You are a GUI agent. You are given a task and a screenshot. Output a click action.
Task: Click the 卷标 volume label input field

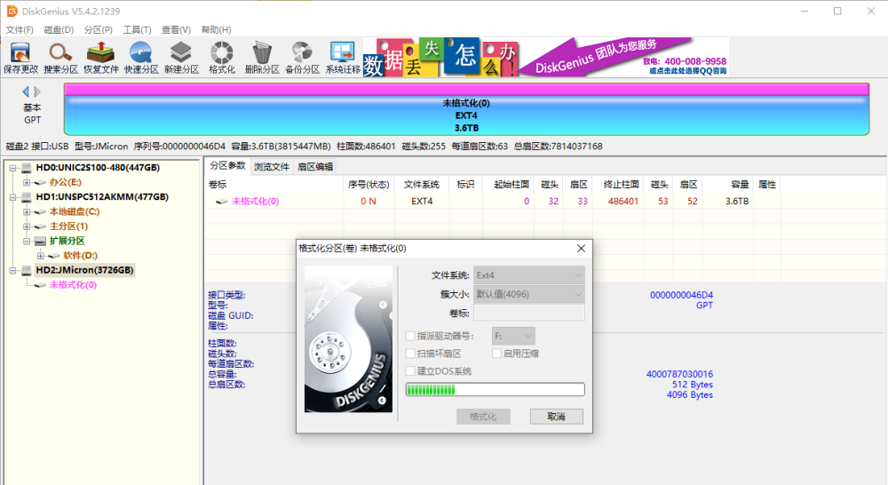tap(529, 313)
